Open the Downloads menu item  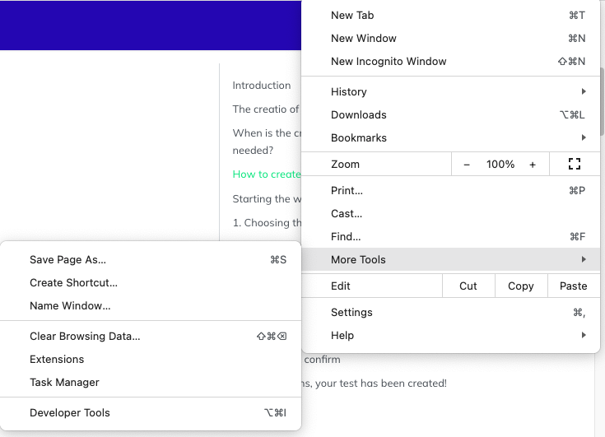tap(359, 114)
